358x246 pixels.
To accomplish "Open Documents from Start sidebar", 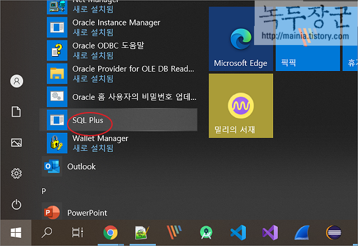I will [x=16, y=111].
